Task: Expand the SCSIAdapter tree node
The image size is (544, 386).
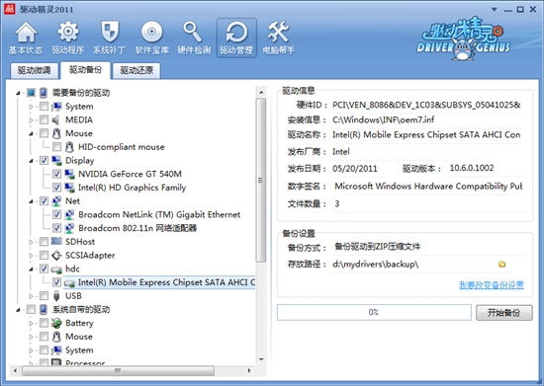Action: click(x=31, y=256)
